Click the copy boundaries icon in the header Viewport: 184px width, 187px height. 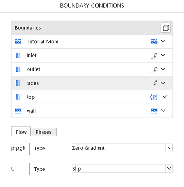point(166,28)
